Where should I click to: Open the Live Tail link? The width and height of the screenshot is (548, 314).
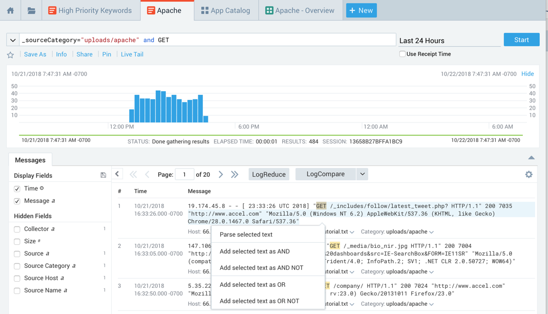(x=132, y=54)
